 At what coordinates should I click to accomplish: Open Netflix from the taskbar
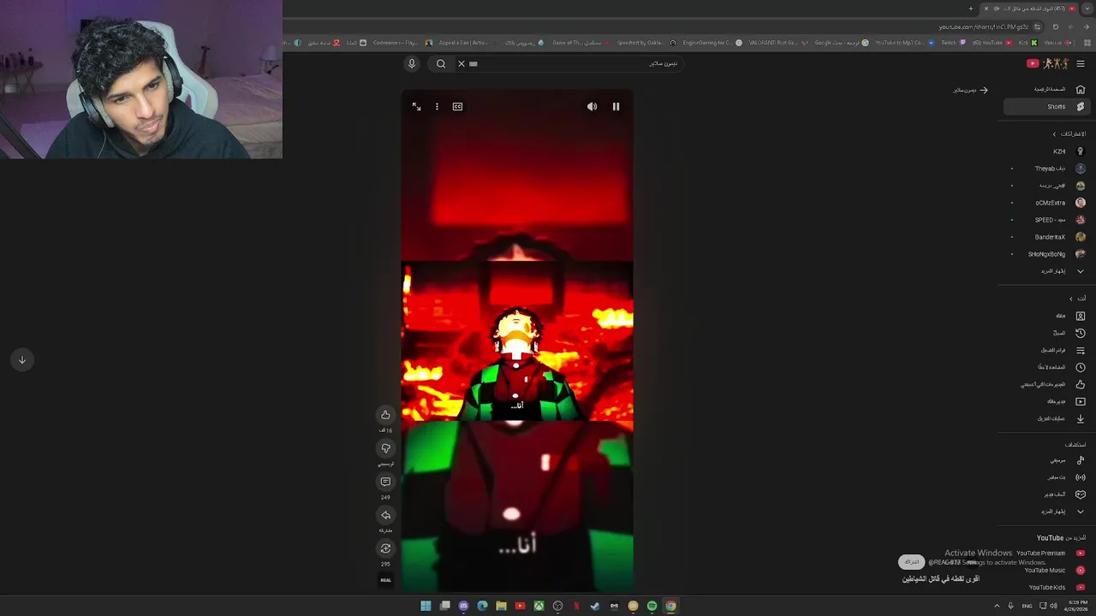click(576, 606)
